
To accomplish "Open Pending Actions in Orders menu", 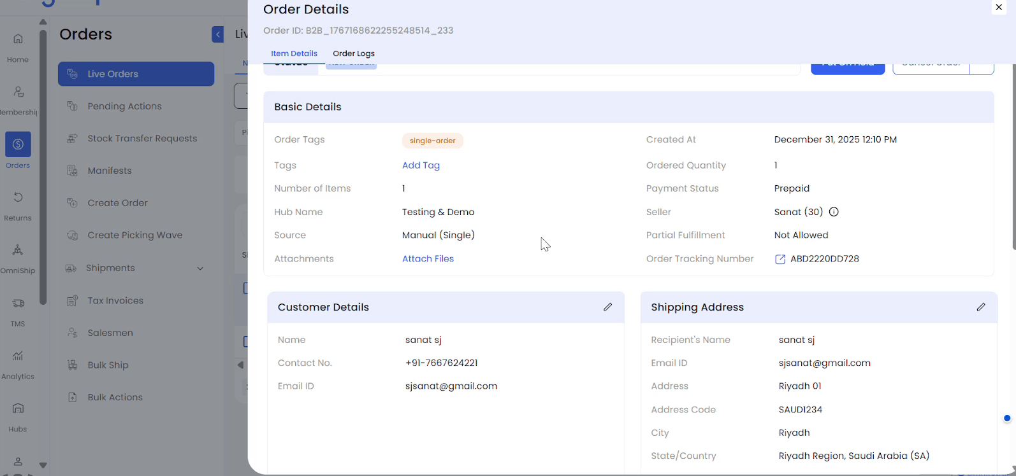I will click(x=124, y=106).
